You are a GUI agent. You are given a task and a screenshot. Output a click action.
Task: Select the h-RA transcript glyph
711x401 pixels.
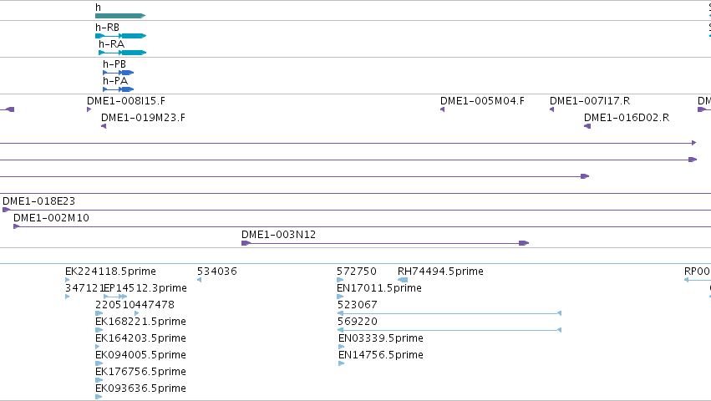tap(123, 53)
